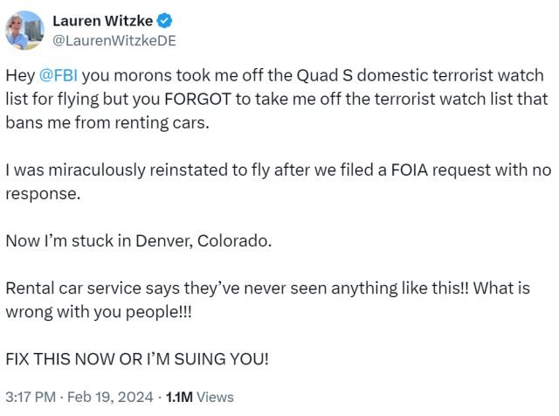Click the word Colorado in the tweet
Screen dimensions: 559x416
(234, 241)
